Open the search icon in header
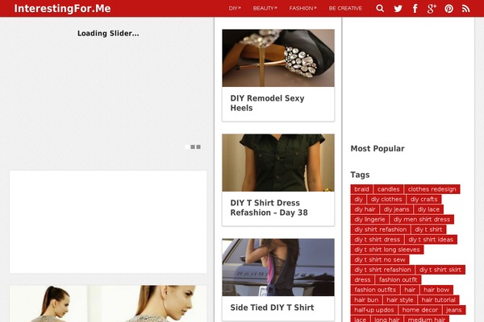484x322 pixels. [x=380, y=8]
